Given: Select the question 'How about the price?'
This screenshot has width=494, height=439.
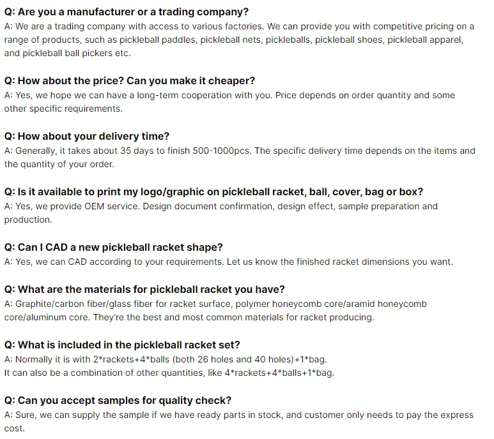Looking at the screenshot, I should (x=129, y=81).
